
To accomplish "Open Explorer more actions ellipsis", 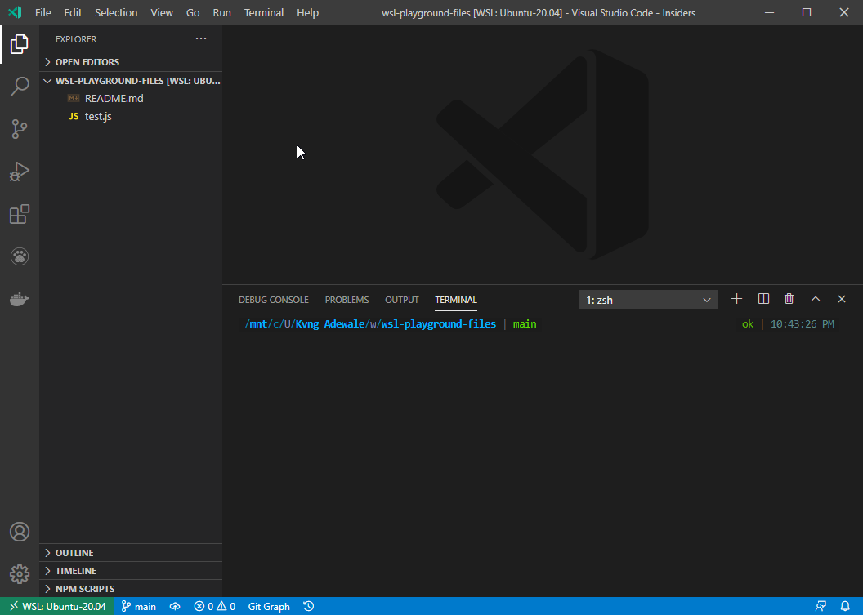I will click(201, 38).
